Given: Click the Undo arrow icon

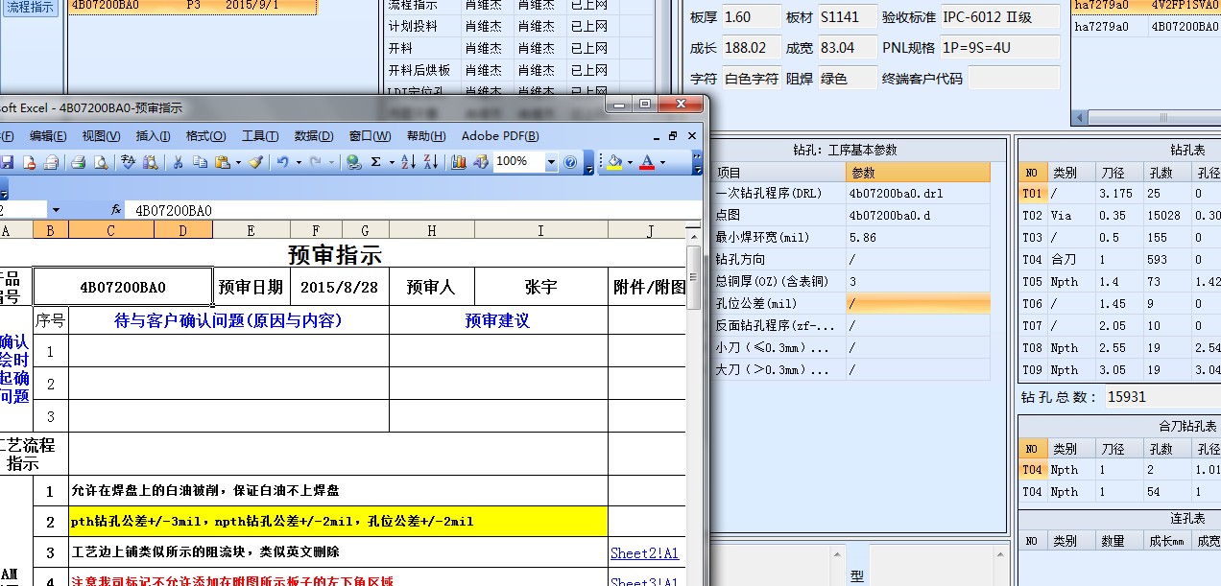Looking at the screenshot, I should 282,162.
